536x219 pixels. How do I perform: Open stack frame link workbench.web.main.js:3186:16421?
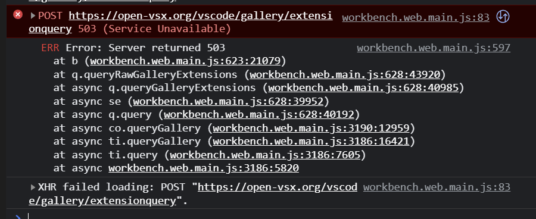pos(311,142)
